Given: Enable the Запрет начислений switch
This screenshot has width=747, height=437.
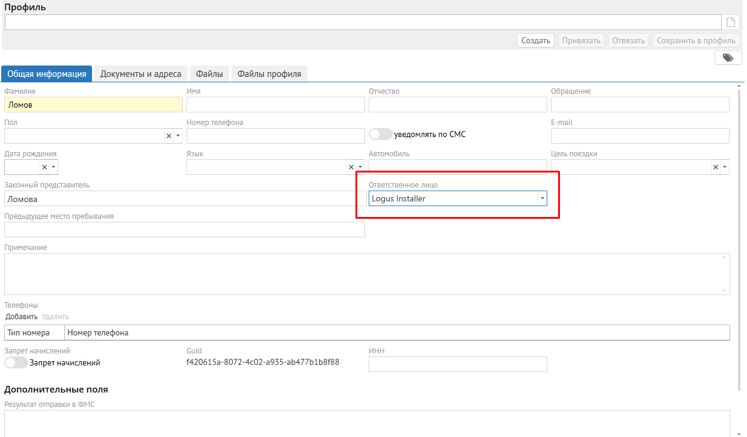Looking at the screenshot, I should 16,362.
